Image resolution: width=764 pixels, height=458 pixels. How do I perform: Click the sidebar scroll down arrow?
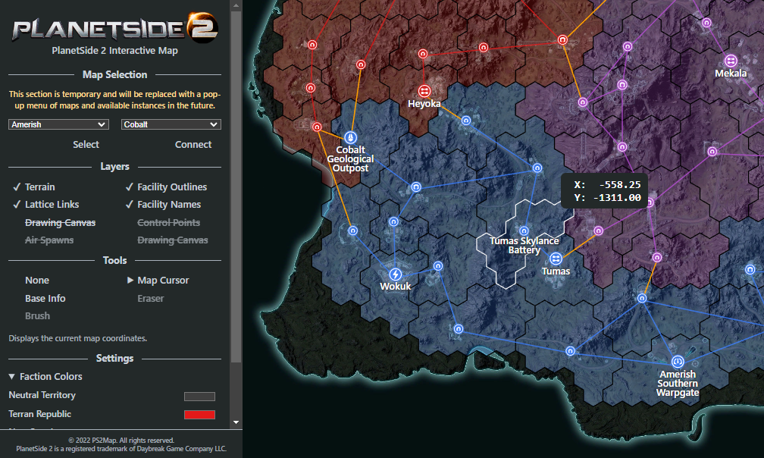[x=236, y=422]
